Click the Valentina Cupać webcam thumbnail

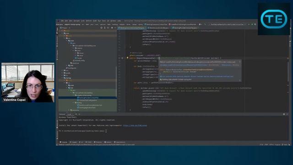(28, 82)
